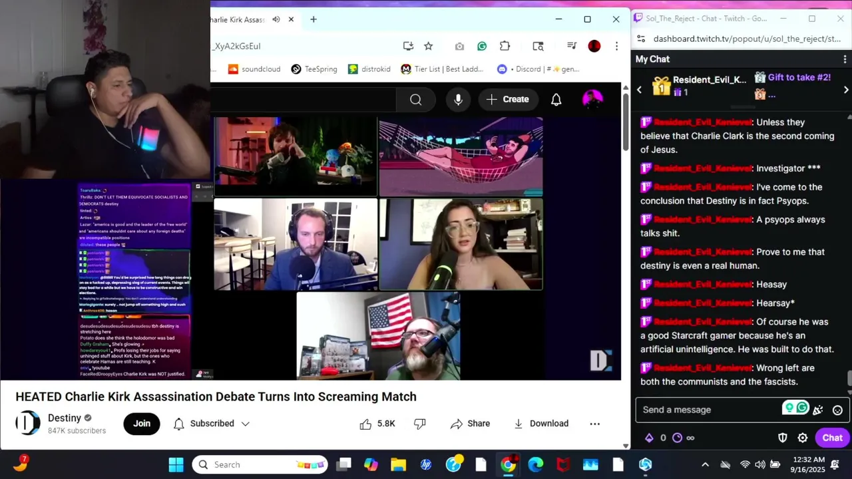Open Discord bookmark
Viewport: 852px width, 479px height.
point(538,69)
